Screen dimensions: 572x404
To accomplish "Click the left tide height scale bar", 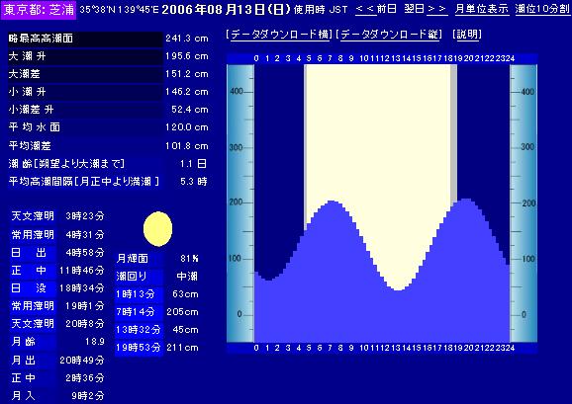I will pyautogui.click(x=240, y=203).
